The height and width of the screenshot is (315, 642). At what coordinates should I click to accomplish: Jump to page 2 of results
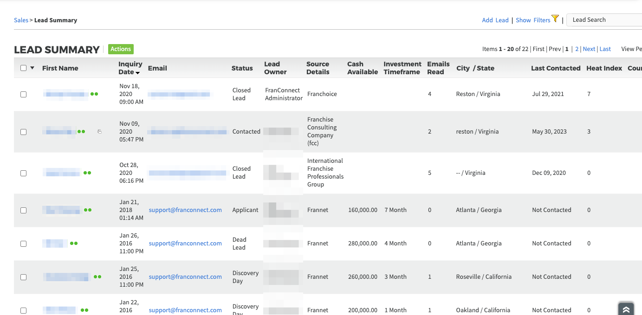[x=577, y=49]
